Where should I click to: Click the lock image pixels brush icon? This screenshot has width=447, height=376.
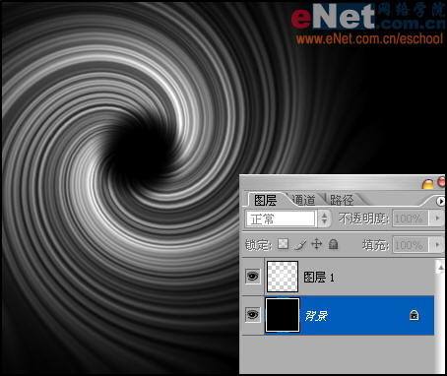click(x=300, y=244)
